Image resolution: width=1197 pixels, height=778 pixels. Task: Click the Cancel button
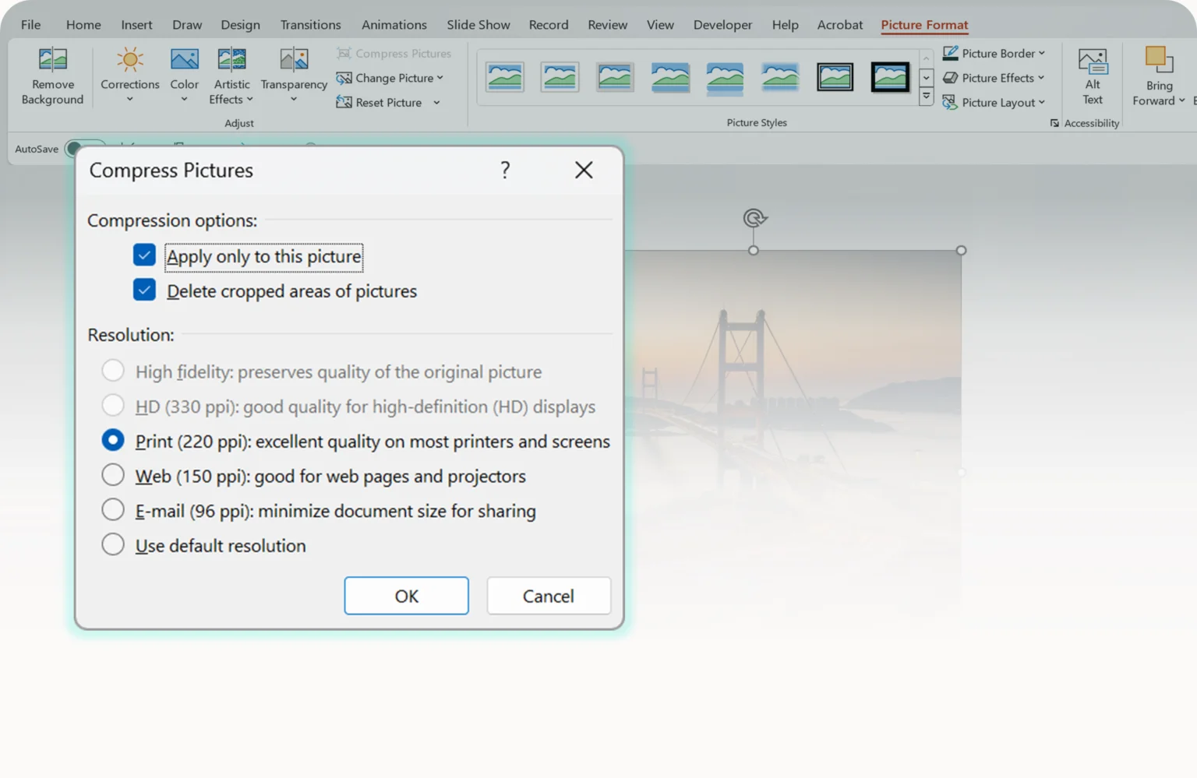tap(549, 596)
